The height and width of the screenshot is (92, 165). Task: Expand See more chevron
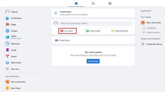tap(7, 69)
